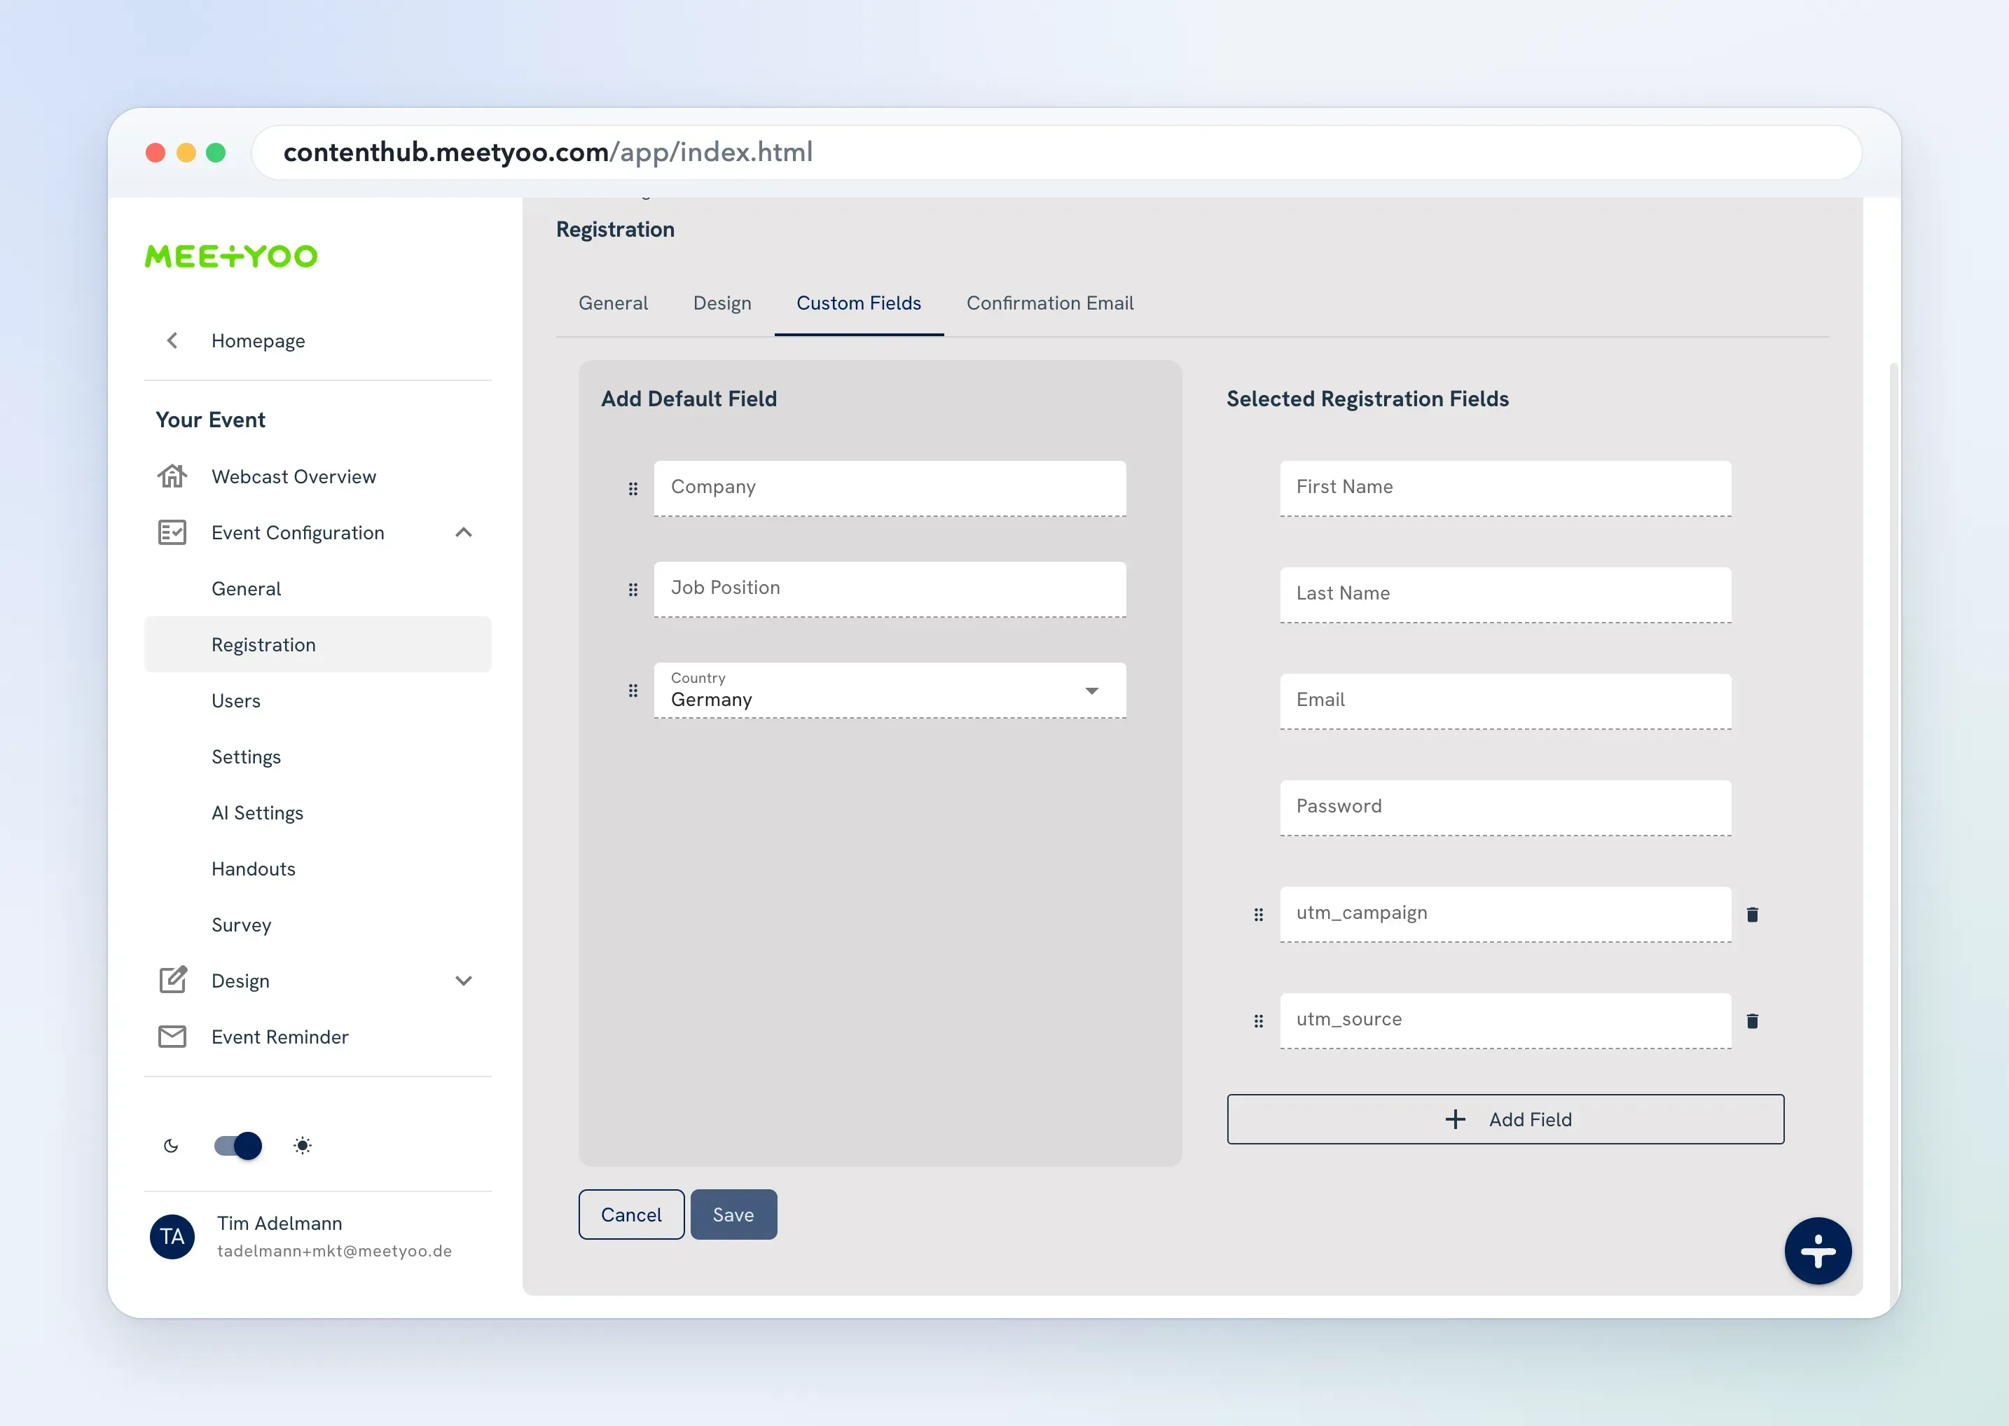Delete the utm_source field with trash icon
2009x1426 pixels.
click(x=1752, y=1021)
